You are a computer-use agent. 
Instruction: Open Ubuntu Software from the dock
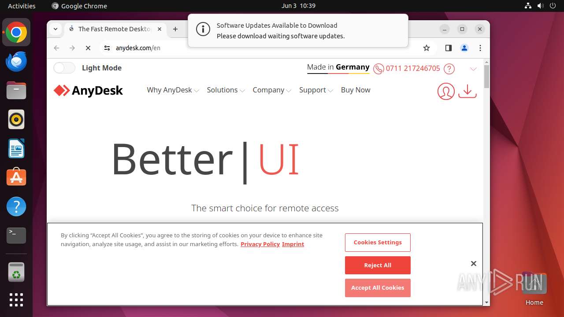16,177
